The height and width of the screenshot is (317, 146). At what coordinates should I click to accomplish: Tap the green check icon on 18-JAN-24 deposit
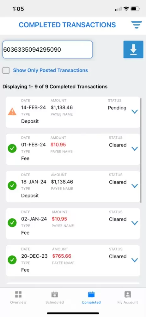click(x=12, y=186)
